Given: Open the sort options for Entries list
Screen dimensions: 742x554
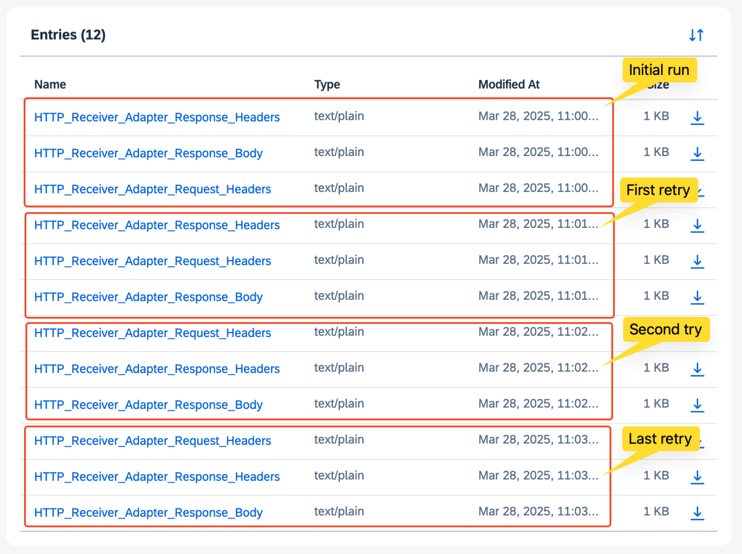Looking at the screenshot, I should (x=696, y=34).
